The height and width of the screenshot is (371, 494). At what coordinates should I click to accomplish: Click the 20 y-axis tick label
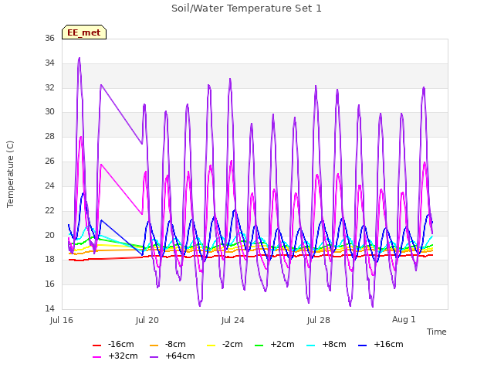point(49,235)
